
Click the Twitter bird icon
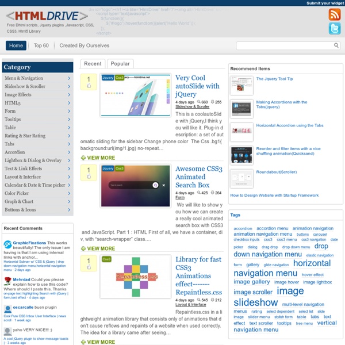point(334,29)
